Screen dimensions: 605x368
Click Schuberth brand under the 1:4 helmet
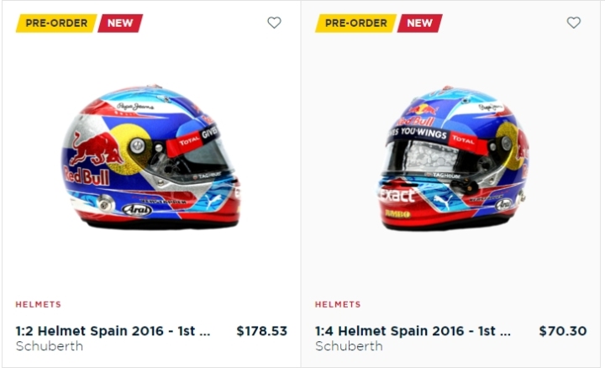pyautogui.click(x=349, y=346)
